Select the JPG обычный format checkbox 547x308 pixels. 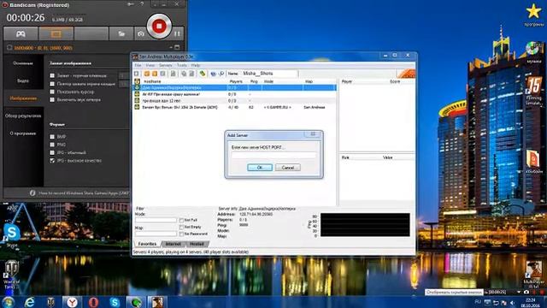coord(52,152)
